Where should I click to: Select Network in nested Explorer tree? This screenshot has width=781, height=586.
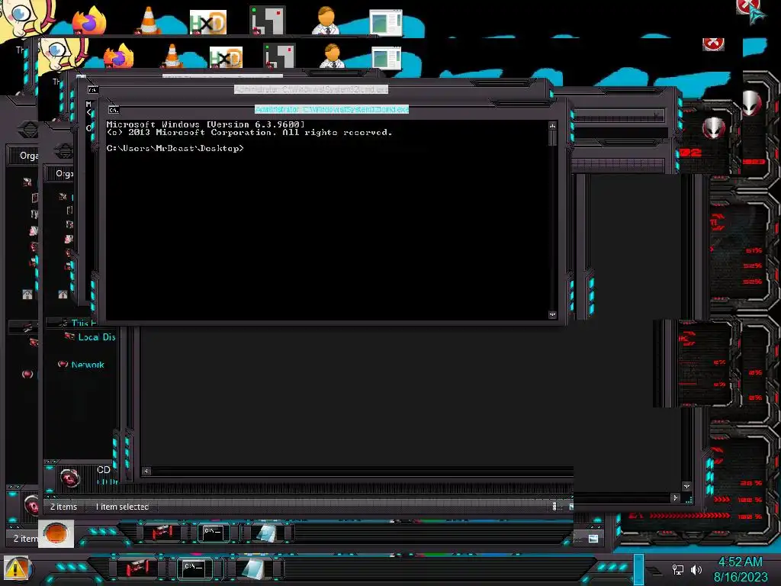coord(88,365)
